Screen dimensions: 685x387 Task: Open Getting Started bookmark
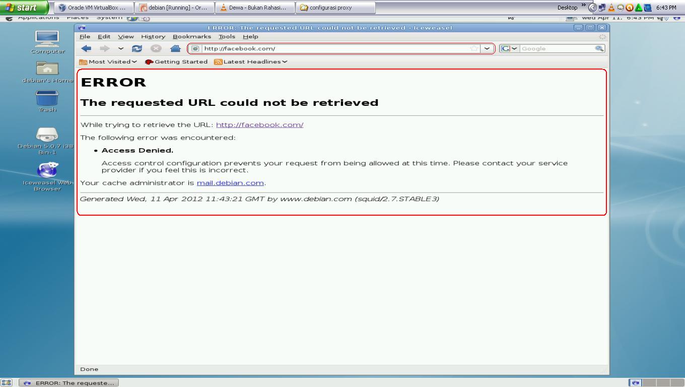(176, 61)
